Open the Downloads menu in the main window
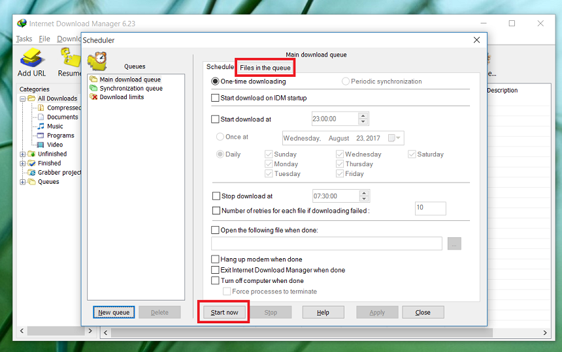The image size is (562, 352). 69,38
